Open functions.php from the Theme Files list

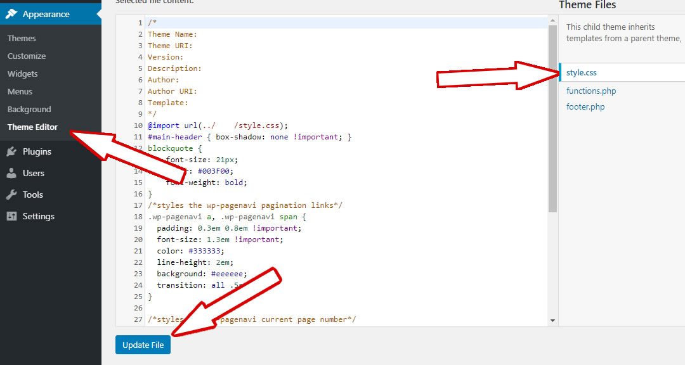click(x=591, y=91)
